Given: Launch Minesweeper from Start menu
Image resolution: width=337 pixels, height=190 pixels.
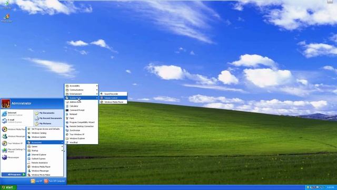Looking at the screenshot, I should 13,157.
